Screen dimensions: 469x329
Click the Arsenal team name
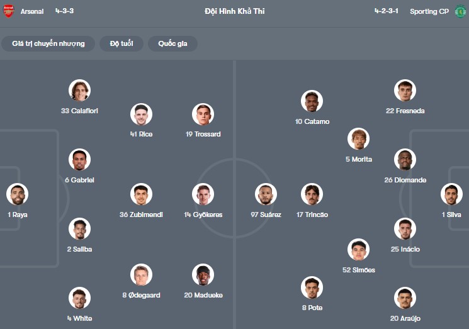click(32, 11)
